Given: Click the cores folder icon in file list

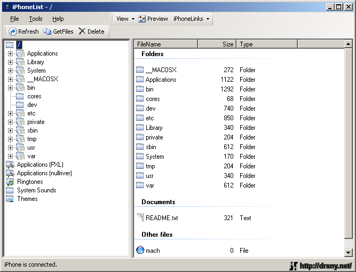Looking at the screenshot, I should pyautogui.click(x=140, y=98).
